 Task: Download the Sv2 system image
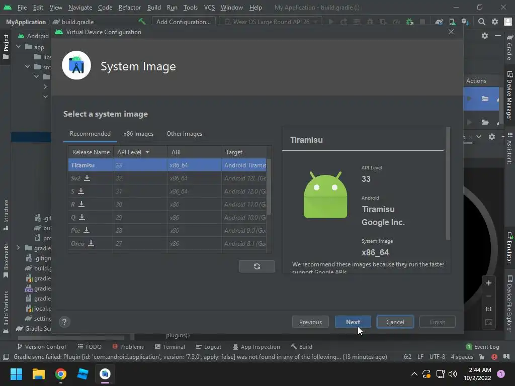pos(87,178)
